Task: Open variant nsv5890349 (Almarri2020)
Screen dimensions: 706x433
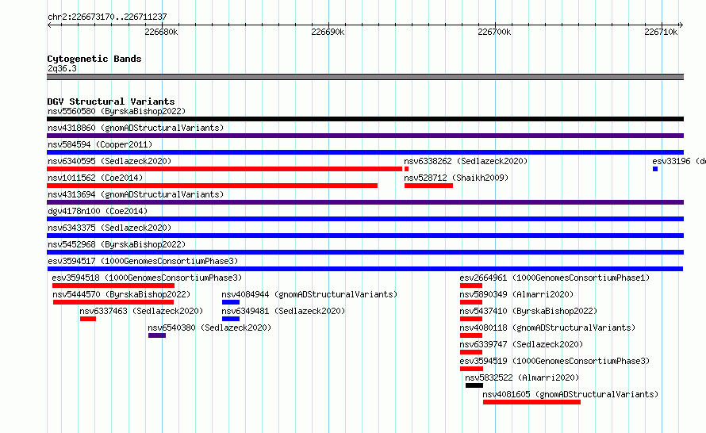Action: tap(516, 294)
